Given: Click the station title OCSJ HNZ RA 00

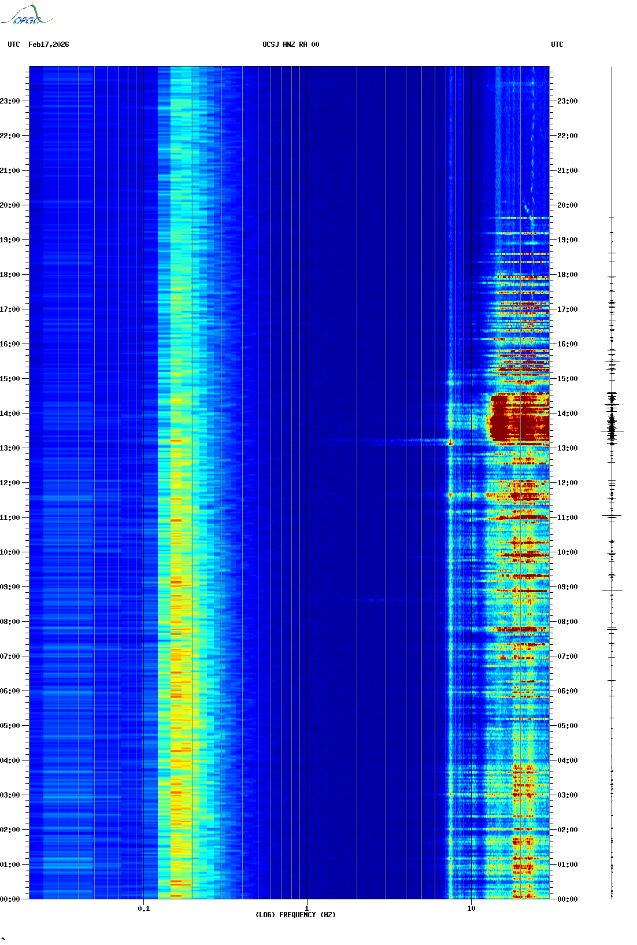Looking at the screenshot, I should [291, 45].
